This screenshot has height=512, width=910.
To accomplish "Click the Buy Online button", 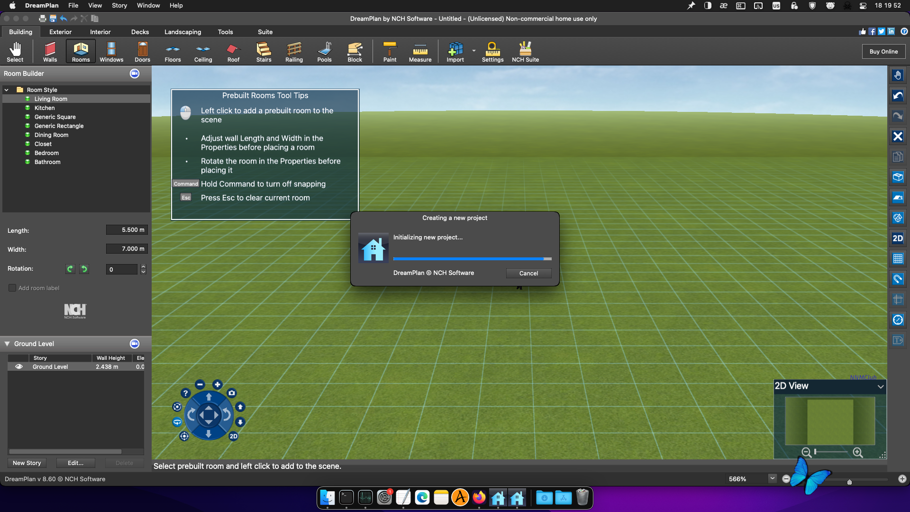I will point(883,51).
